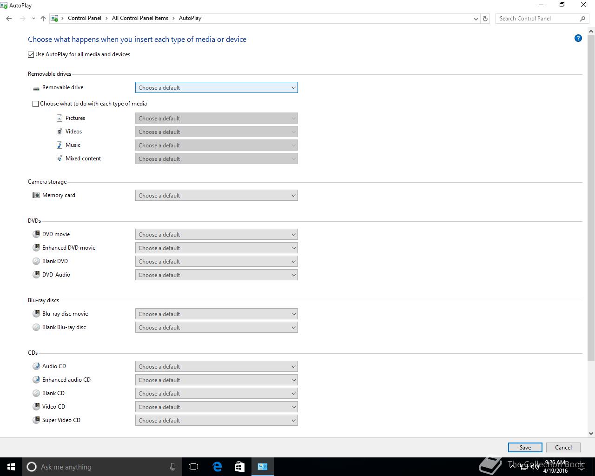Click the Blank Blu-ray disc icon
595x476 pixels.
click(36, 327)
